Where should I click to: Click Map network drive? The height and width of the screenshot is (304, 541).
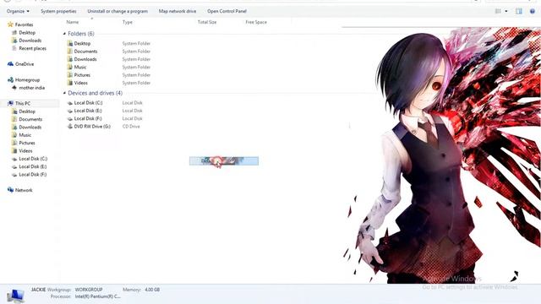178,11
